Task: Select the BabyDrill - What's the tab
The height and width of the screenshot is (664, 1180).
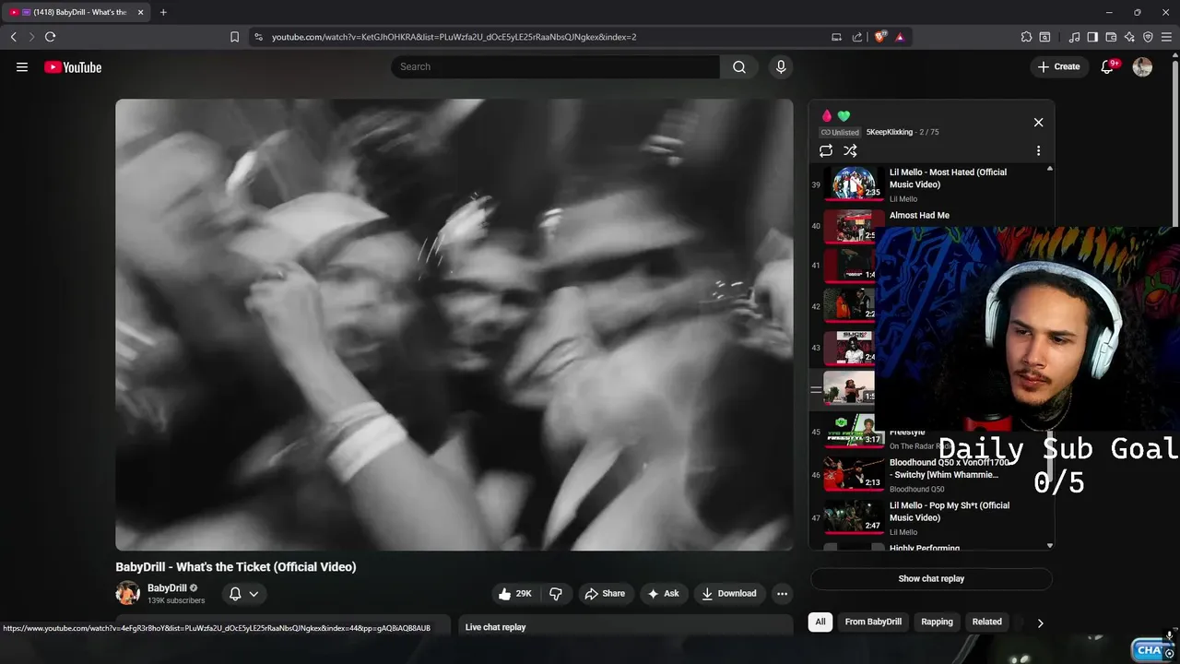Action: 77,12
